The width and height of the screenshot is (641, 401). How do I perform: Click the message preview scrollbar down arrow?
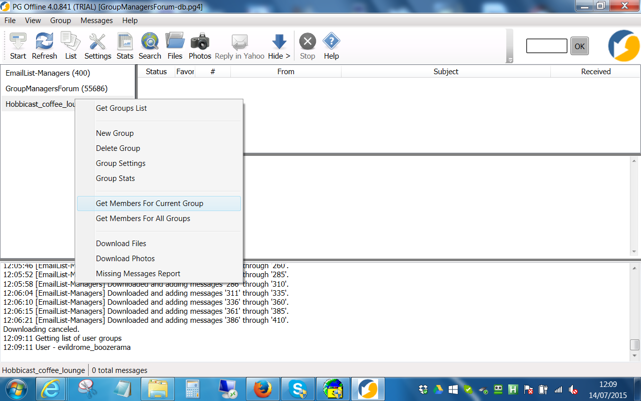pyautogui.click(x=634, y=251)
